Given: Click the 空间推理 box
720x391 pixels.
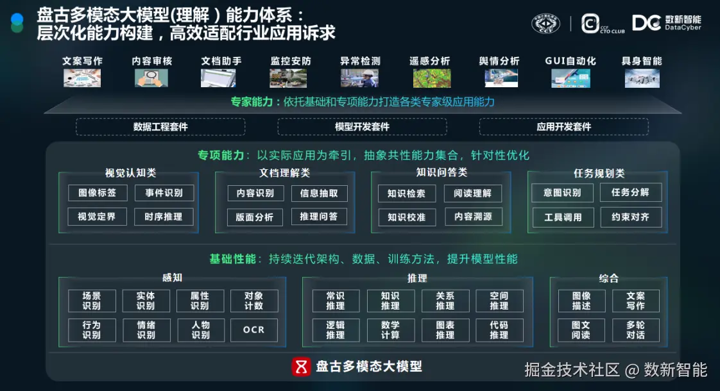Looking at the screenshot, I should [x=499, y=301].
